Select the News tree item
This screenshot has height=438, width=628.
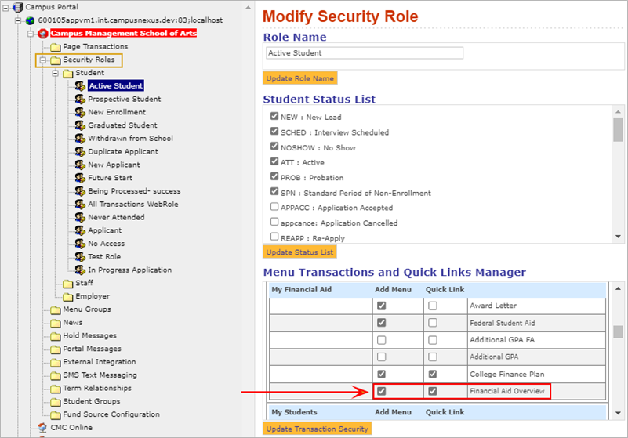coord(72,323)
